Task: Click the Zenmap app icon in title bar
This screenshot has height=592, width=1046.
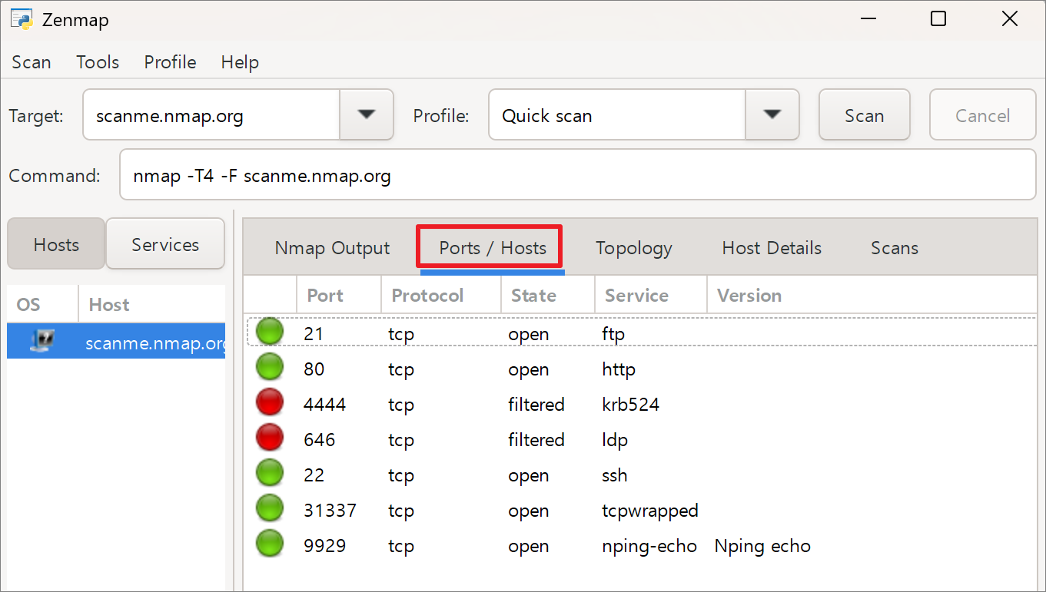Action: point(22,19)
